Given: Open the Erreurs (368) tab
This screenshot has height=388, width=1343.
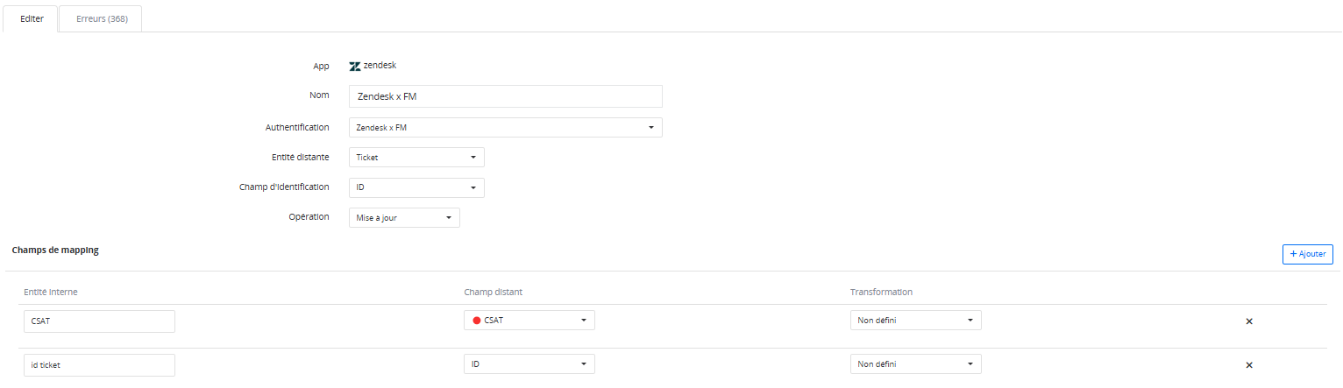Looking at the screenshot, I should click(102, 18).
